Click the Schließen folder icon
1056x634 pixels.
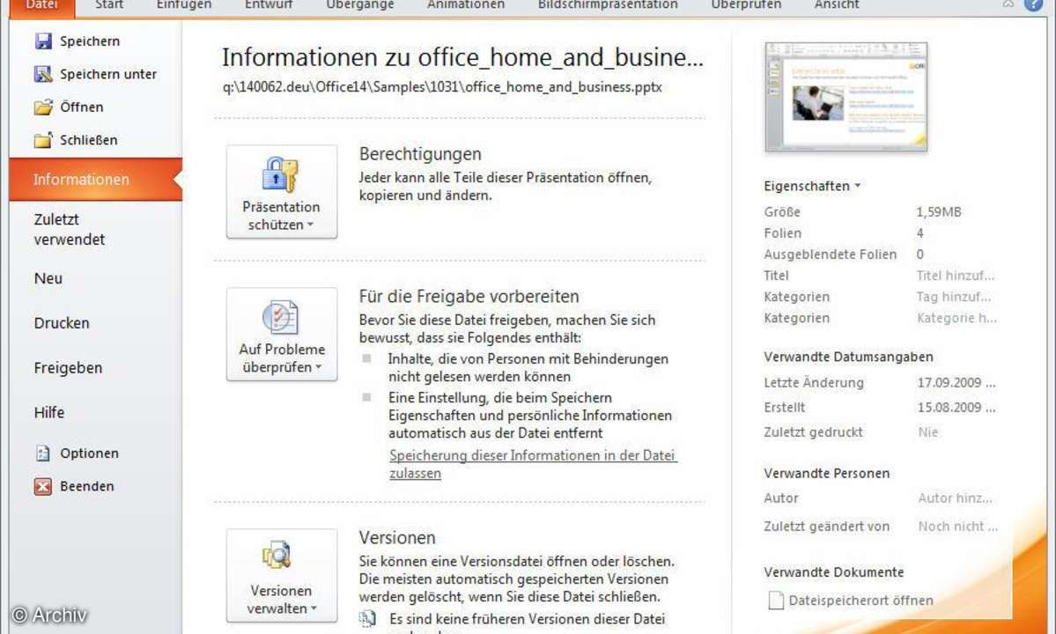(x=43, y=140)
